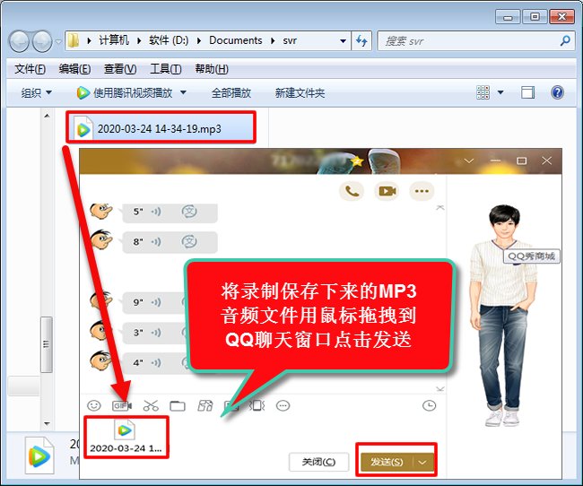Select 2020-03-24 14-34-19.mp3 file

(161, 128)
